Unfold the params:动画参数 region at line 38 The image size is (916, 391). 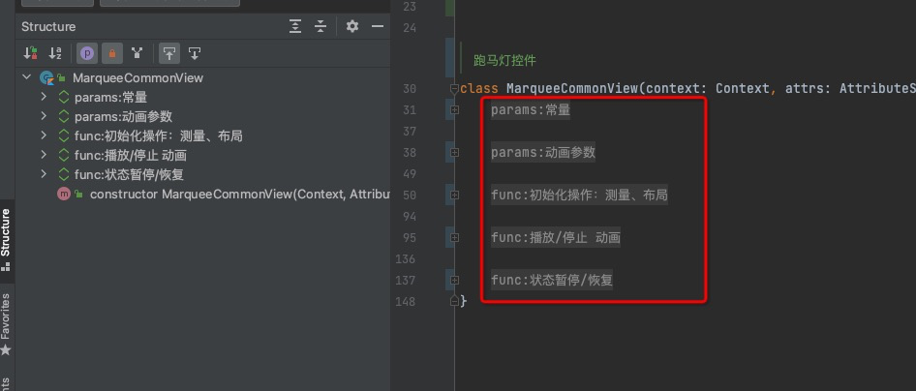click(x=454, y=152)
